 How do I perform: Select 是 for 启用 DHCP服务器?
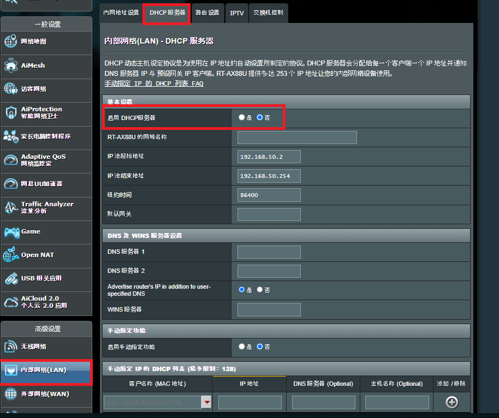[x=242, y=117]
